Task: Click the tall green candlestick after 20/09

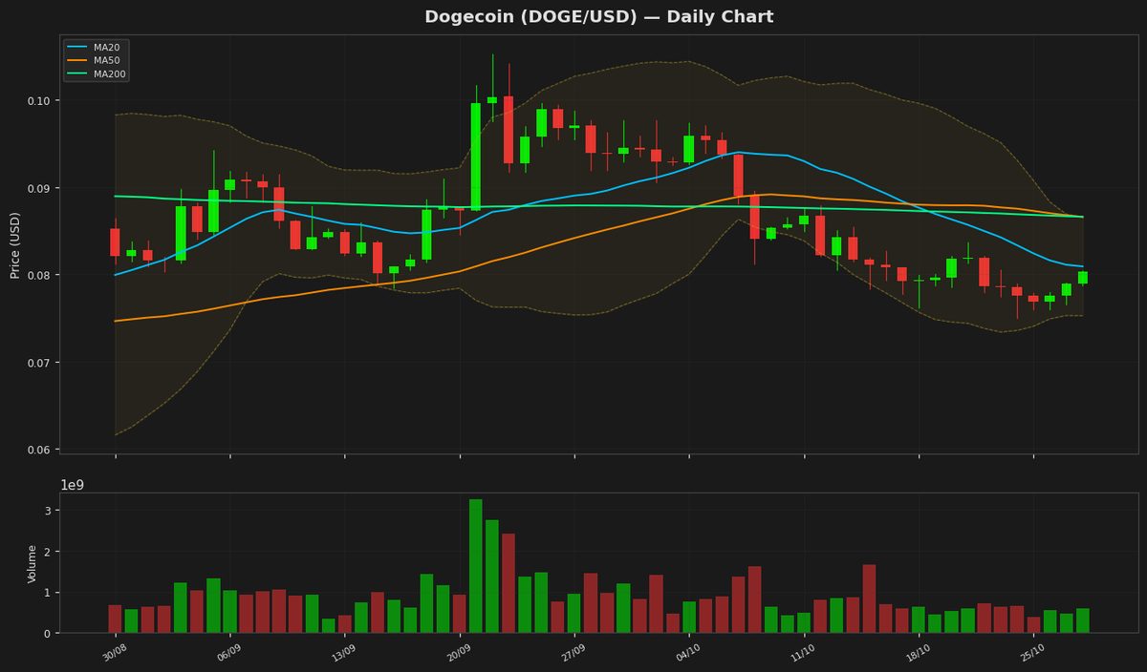Action: (476, 157)
